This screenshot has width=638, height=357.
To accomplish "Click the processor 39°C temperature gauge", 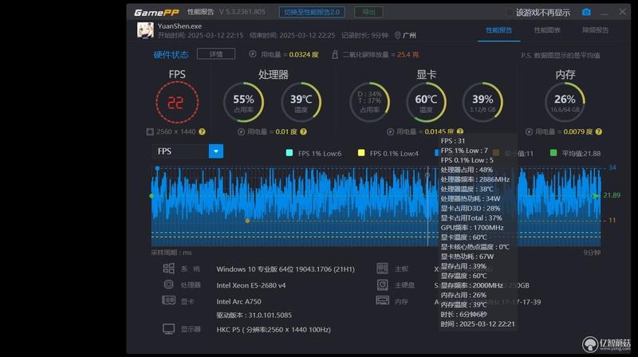I will [301, 103].
